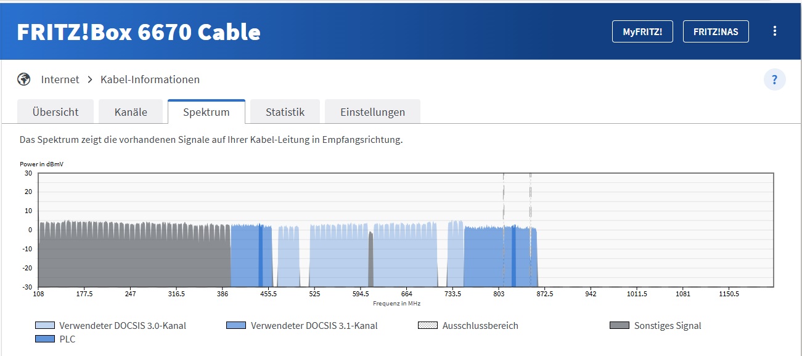Click the DOCSIS 3.1-Kanal legend swatch
The image size is (802, 356).
pyautogui.click(x=236, y=326)
